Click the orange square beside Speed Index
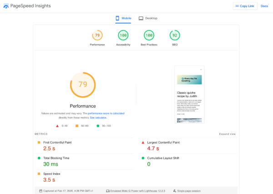273x194 pixels. tap(39, 174)
